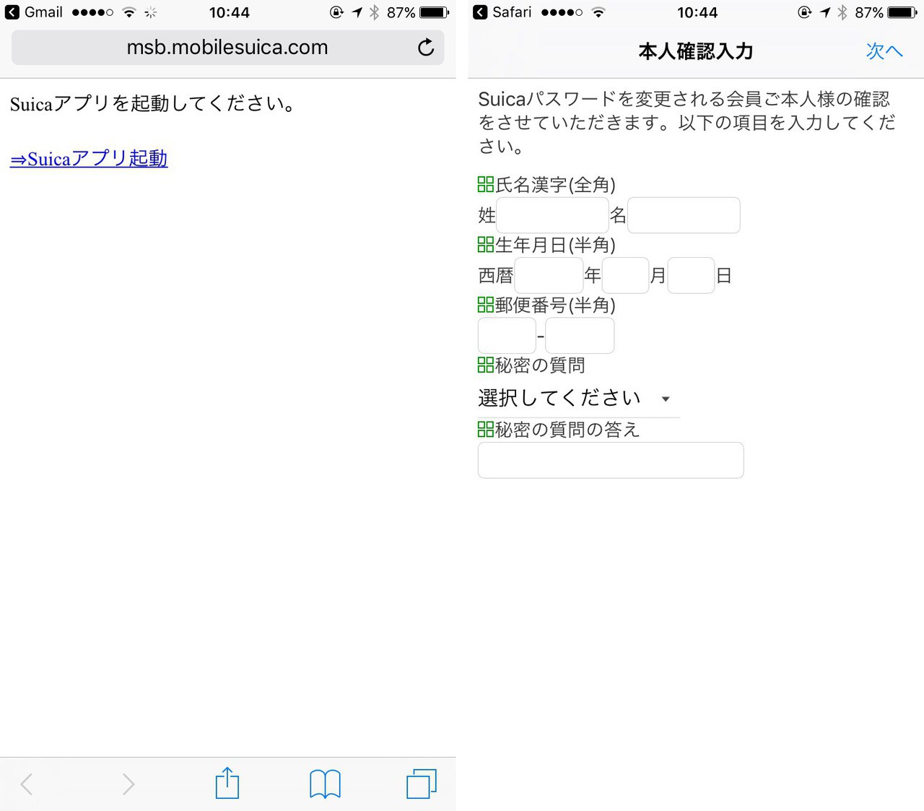This screenshot has width=924, height=811.
Task: Tap the back-to-Gmail arrow icon
Action: (12, 12)
